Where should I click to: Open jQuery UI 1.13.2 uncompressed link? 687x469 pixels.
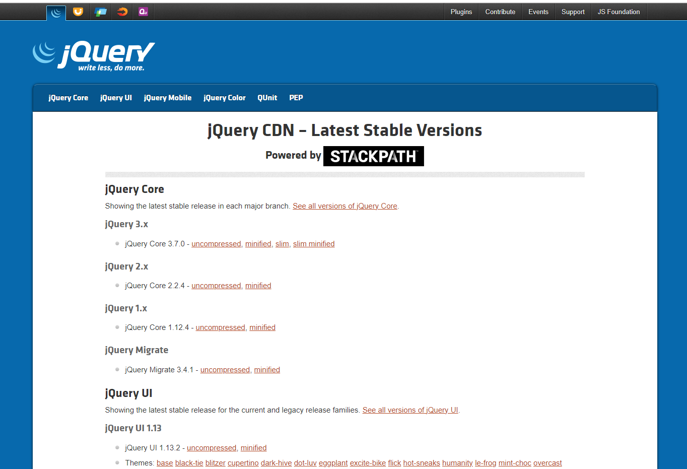coord(212,448)
